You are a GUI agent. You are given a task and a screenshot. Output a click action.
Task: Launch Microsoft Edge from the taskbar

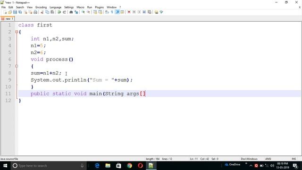(97, 166)
